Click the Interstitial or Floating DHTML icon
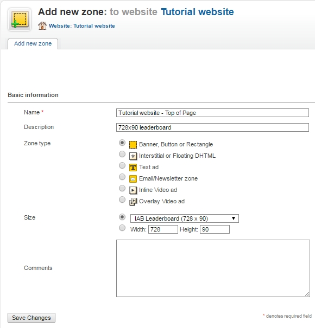 (133, 156)
